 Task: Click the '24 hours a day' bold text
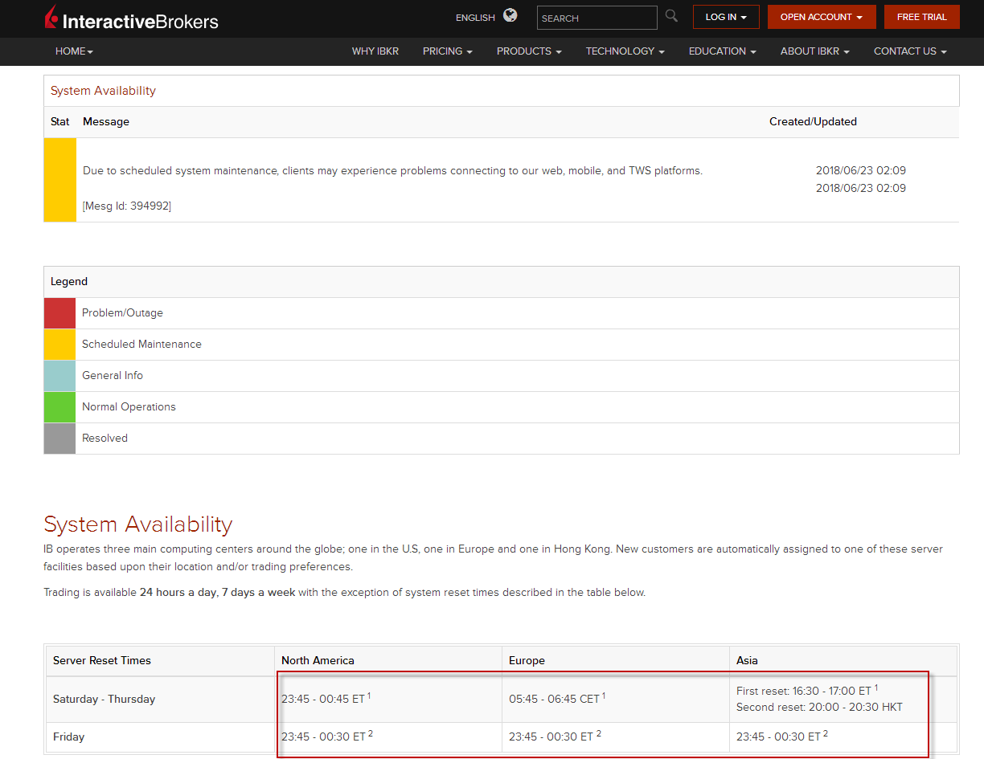[178, 593]
